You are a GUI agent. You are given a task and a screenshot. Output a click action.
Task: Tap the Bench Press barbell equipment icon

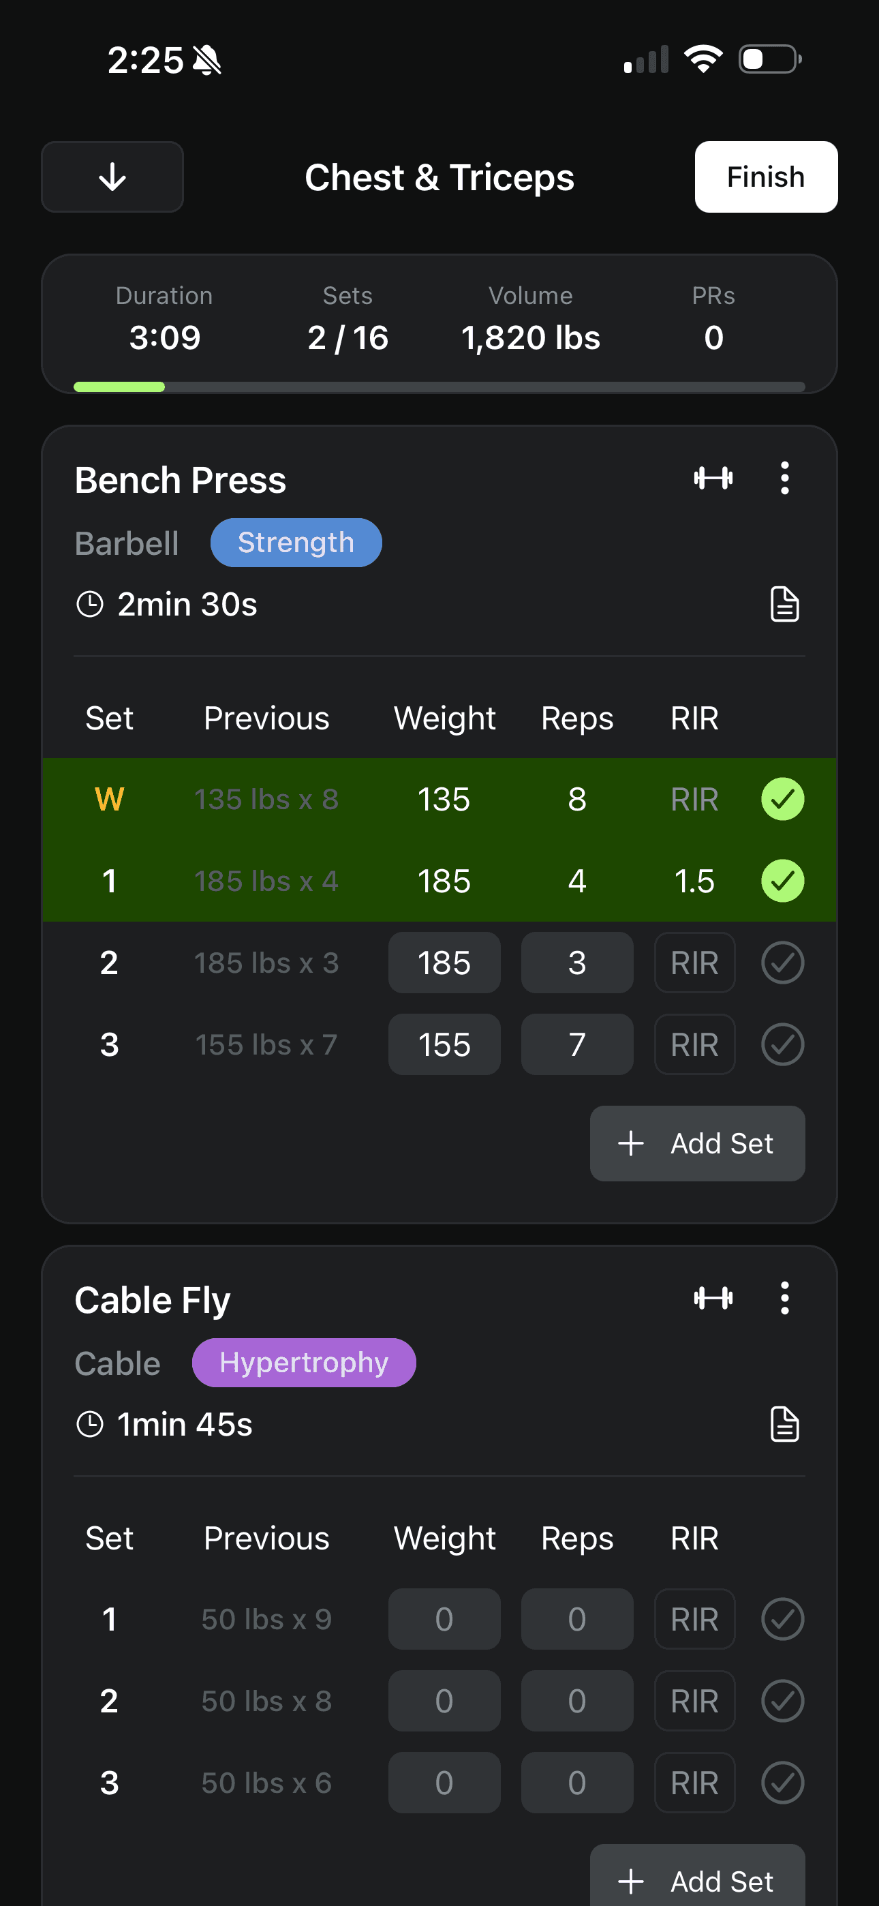click(x=713, y=478)
